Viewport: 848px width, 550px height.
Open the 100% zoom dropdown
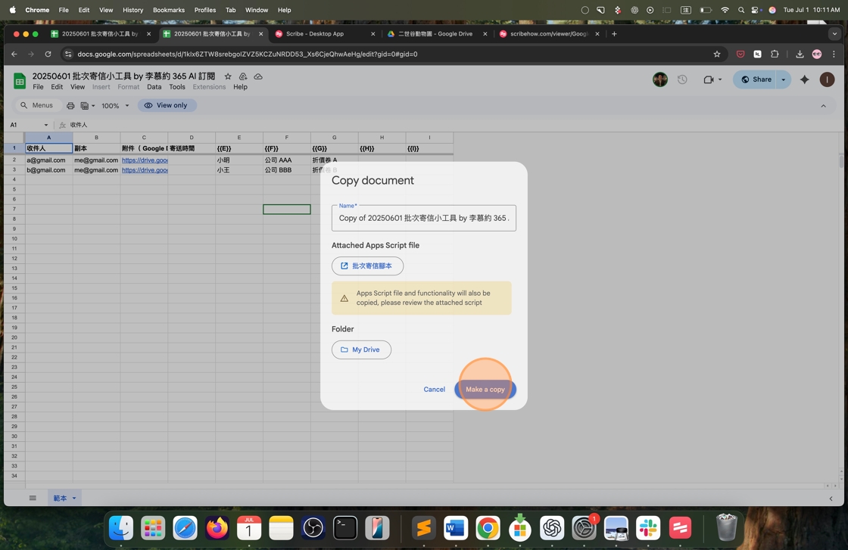pyautogui.click(x=115, y=105)
